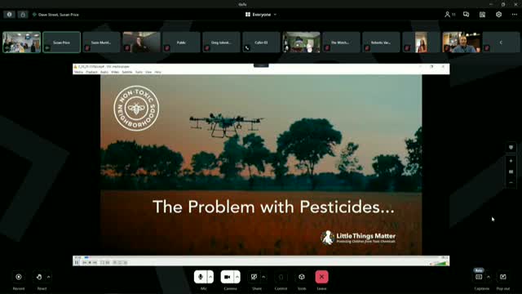Zoom in on the shared screen
Image resolution: width=522 pixels, height=294 pixels.
click(511, 161)
